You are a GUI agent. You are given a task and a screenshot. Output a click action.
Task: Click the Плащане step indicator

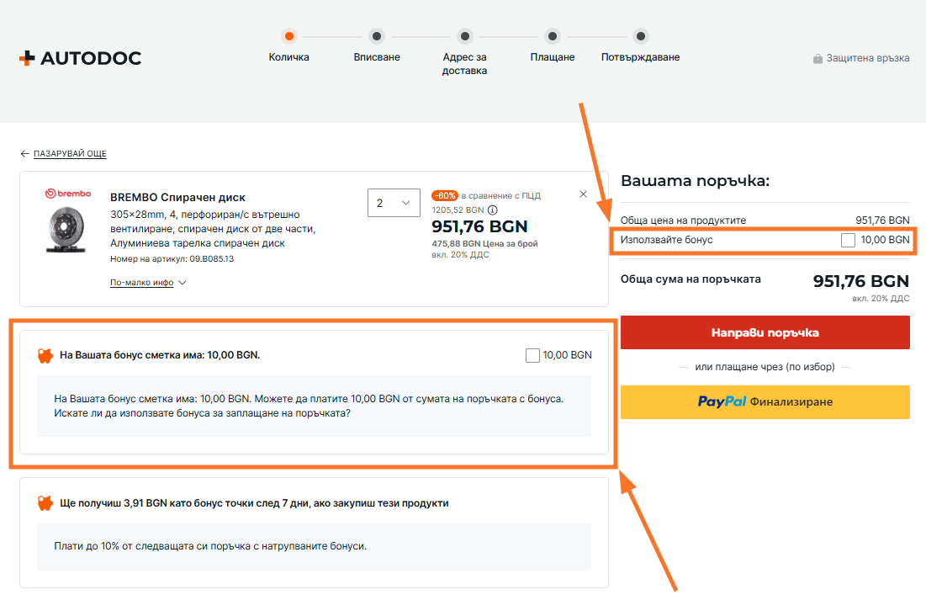coord(553,36)
